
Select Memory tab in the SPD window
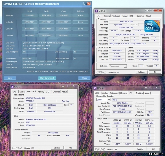pyautogui.click(x=123, y=93)
